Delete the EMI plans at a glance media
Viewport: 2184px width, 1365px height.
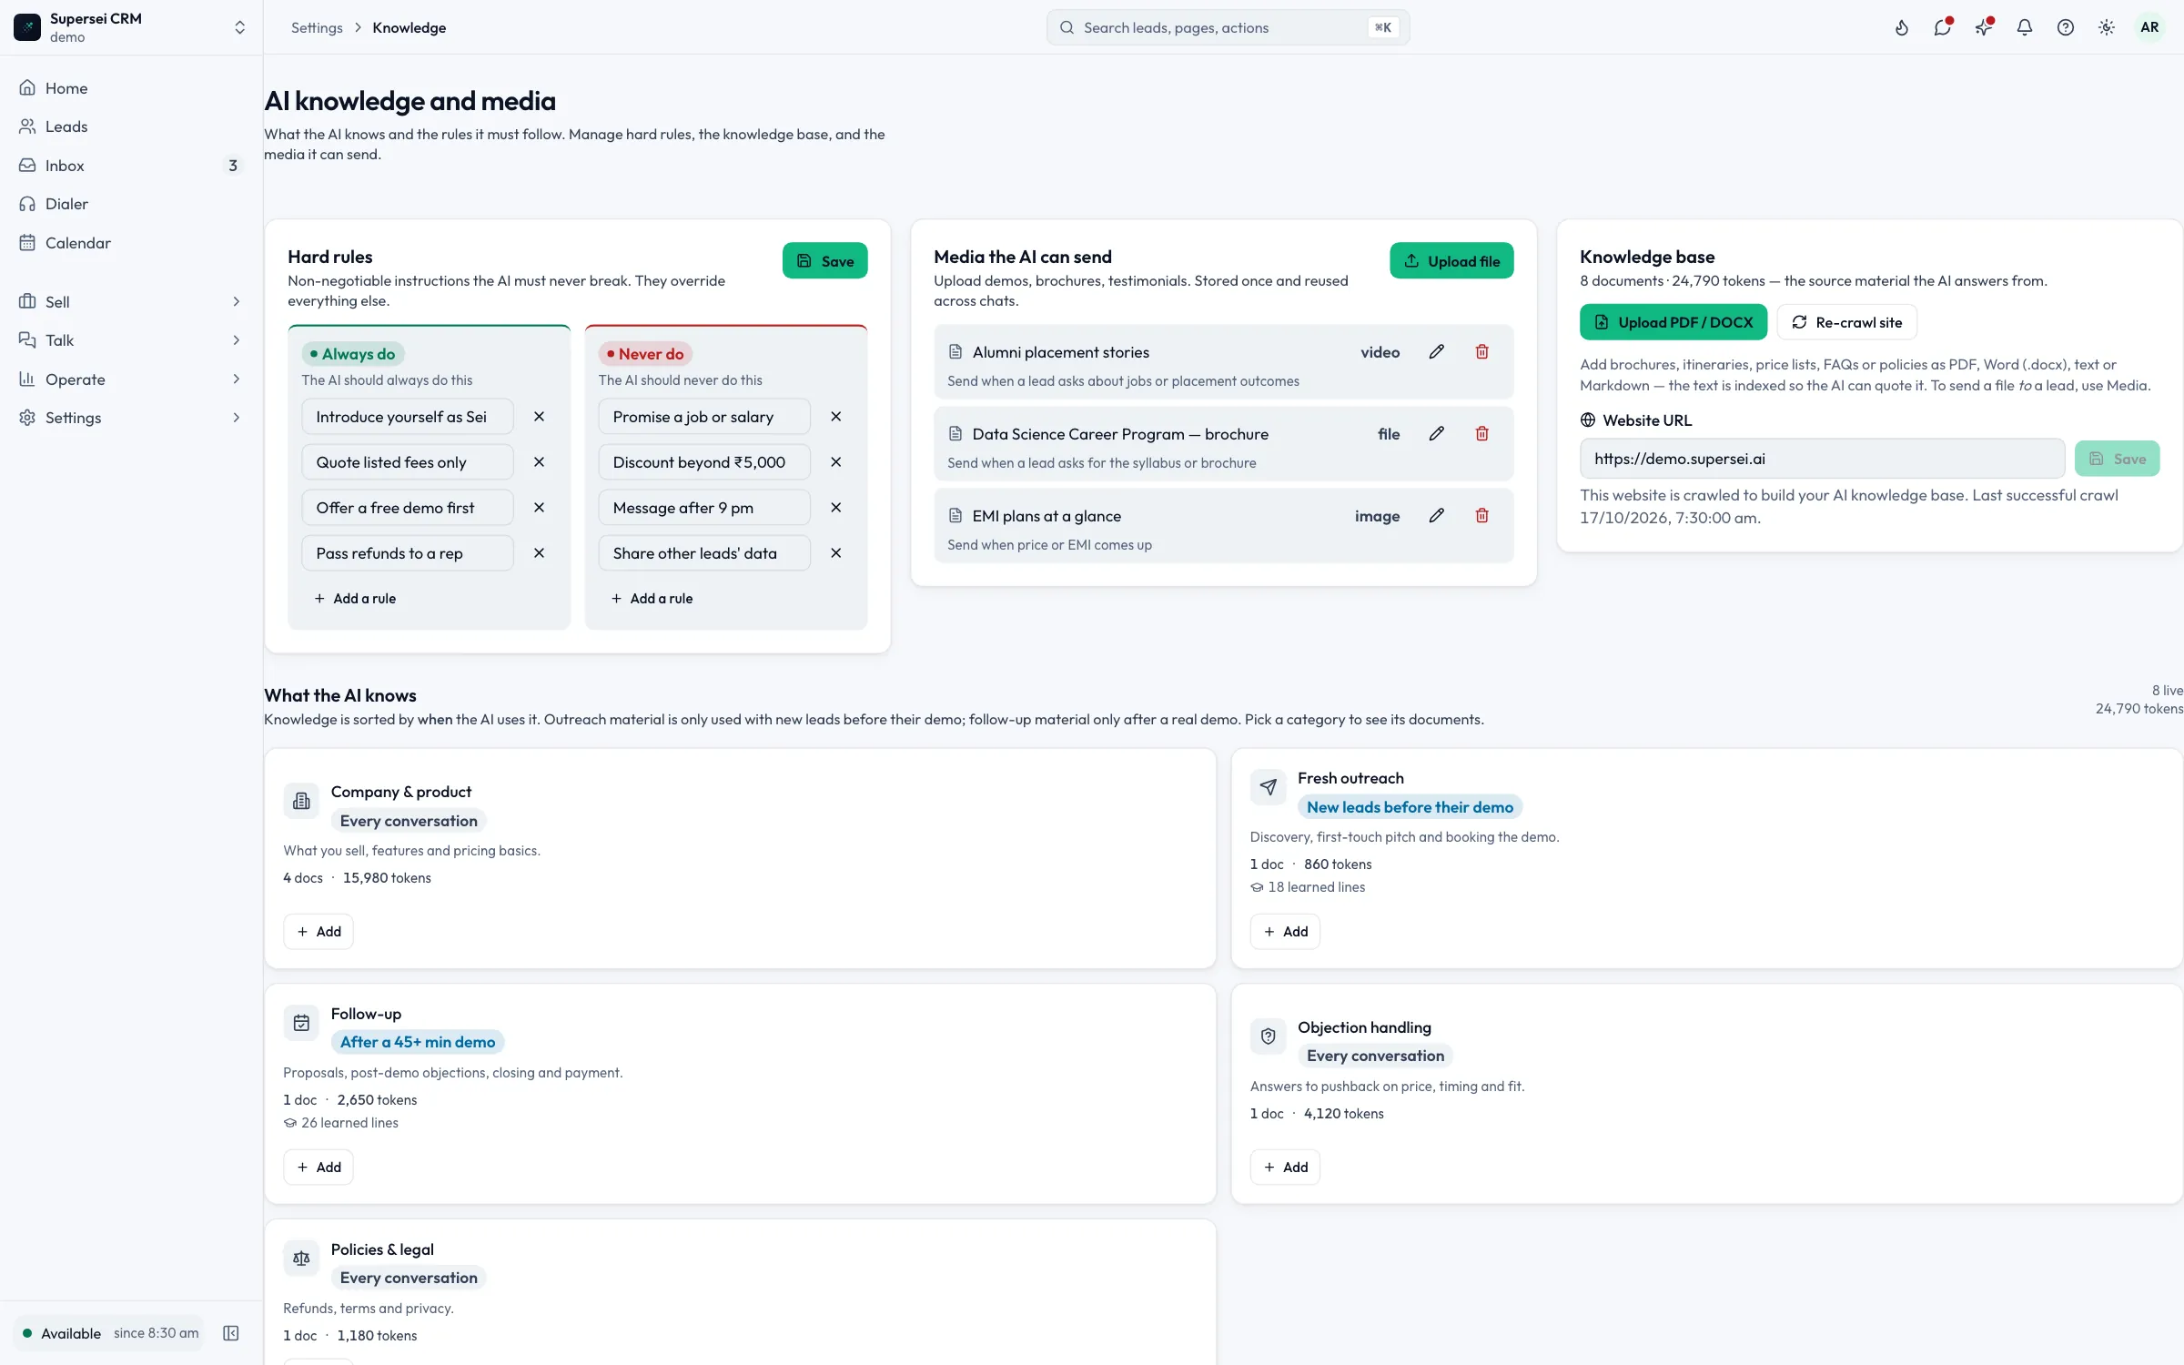pos(1482,516)
